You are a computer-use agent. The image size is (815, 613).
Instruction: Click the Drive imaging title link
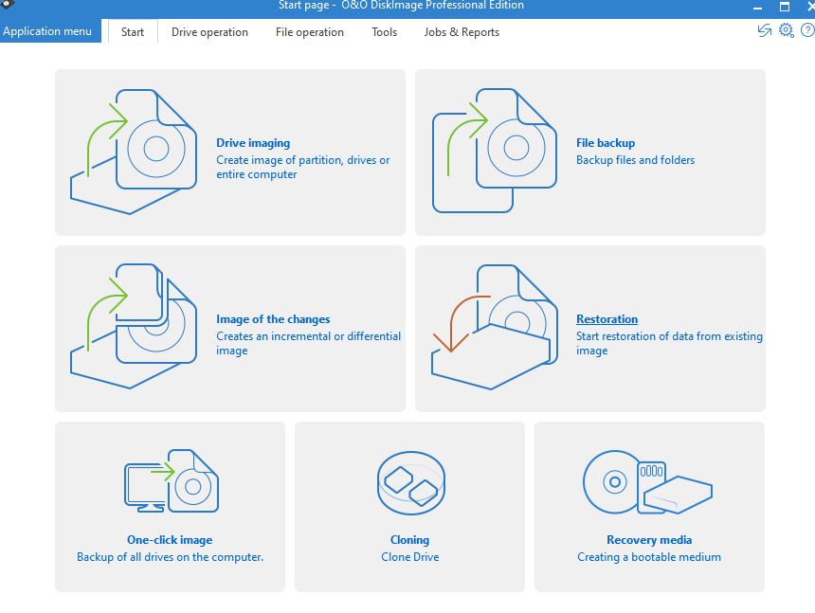click(x=253, y=143)
